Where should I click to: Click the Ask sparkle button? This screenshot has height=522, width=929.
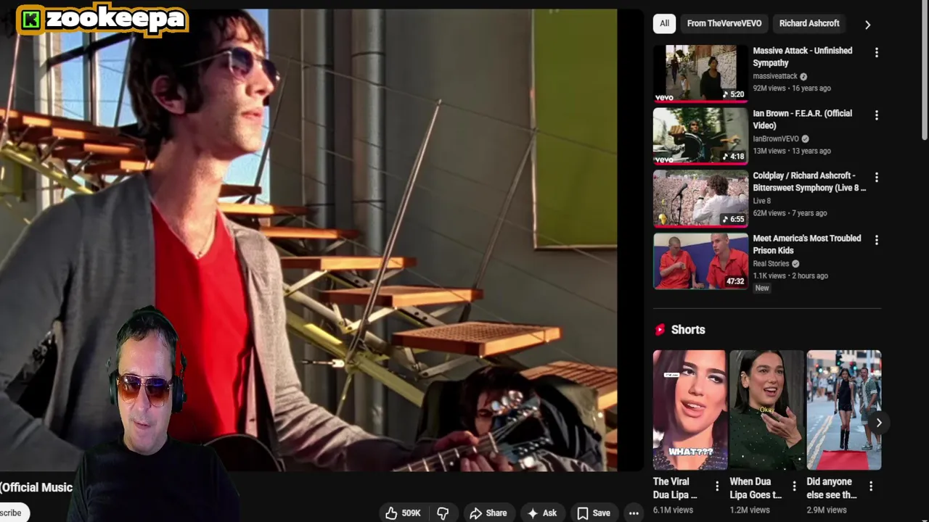pos(542,513)
